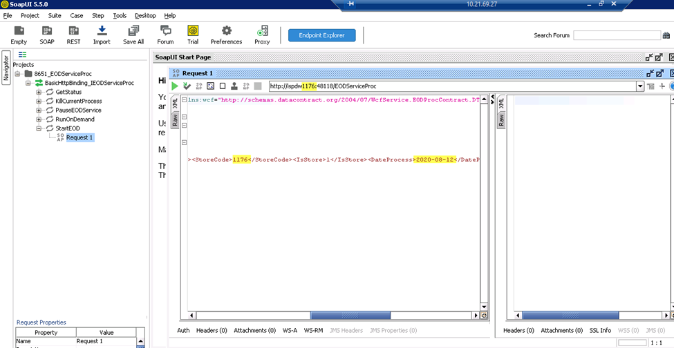
Task: Click the Request Properties link
Action: [x=41, y=322]
